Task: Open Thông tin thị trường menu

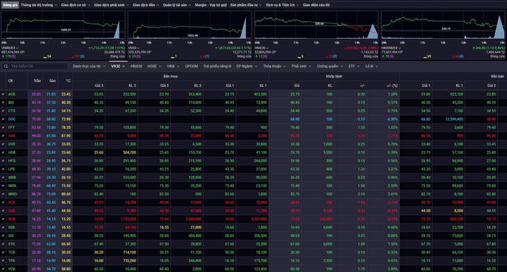Action: click(39, 5)
